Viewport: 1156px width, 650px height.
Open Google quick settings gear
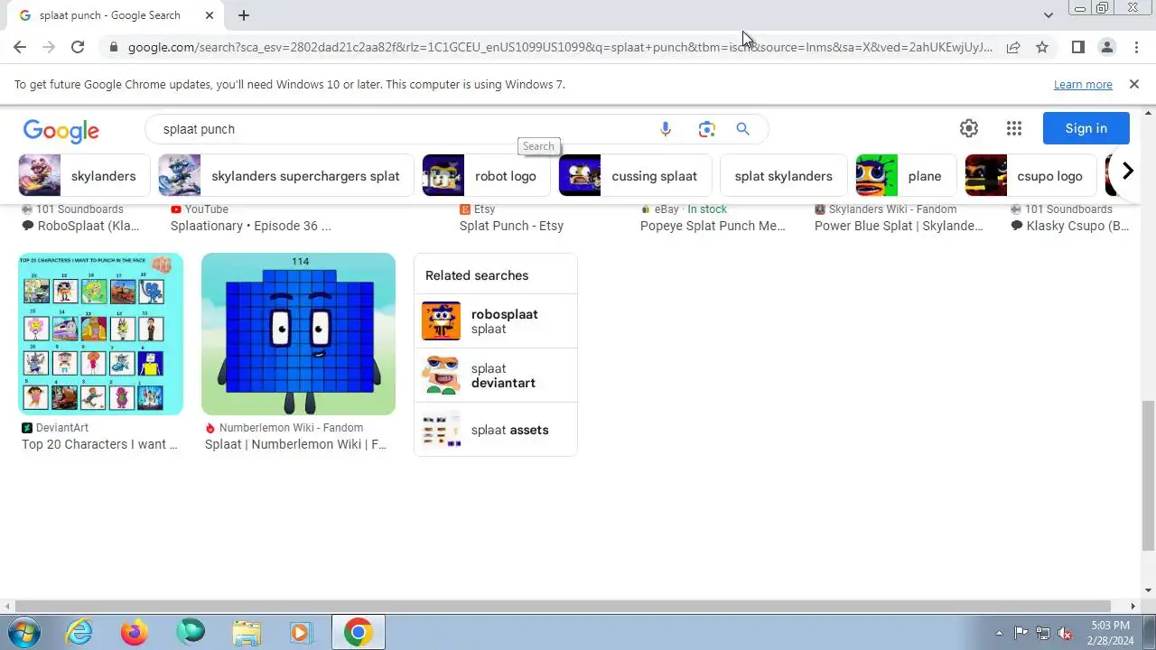[x=969, y=128]
